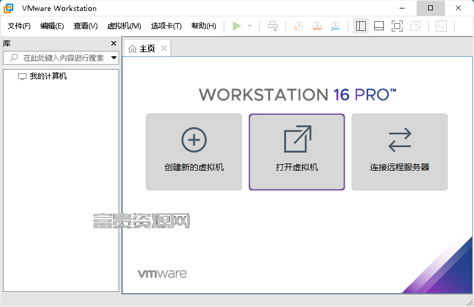Click 创建新的虚拟机 tile
Viewport: 474px width, 307px height.
point(193,152)
